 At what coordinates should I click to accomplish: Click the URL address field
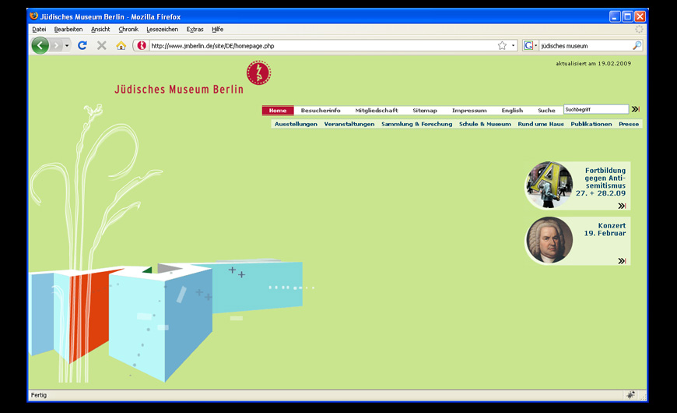(x=321, y=45)
